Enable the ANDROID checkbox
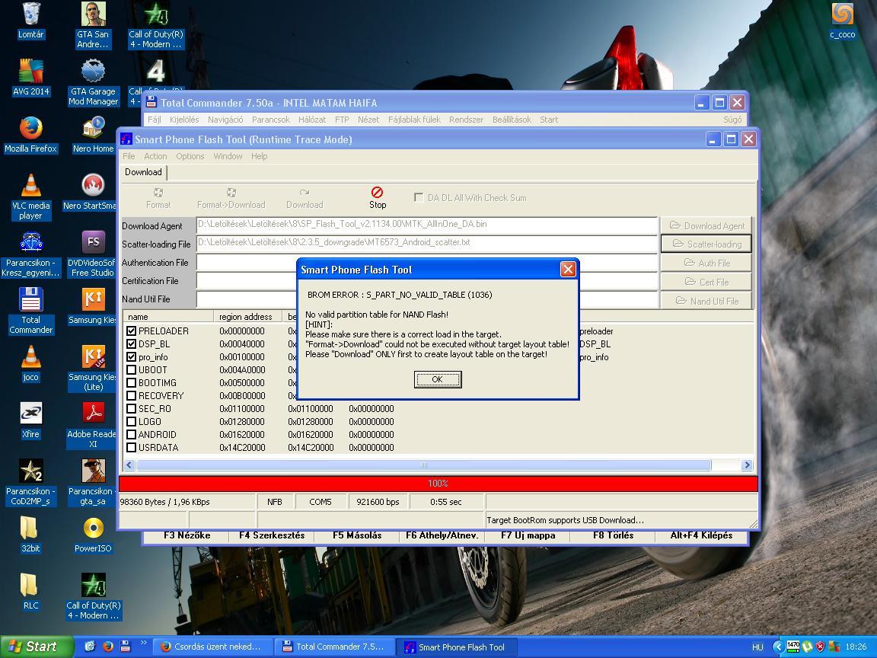The height and width of the screenshot is (658, 877). point(132,435)
